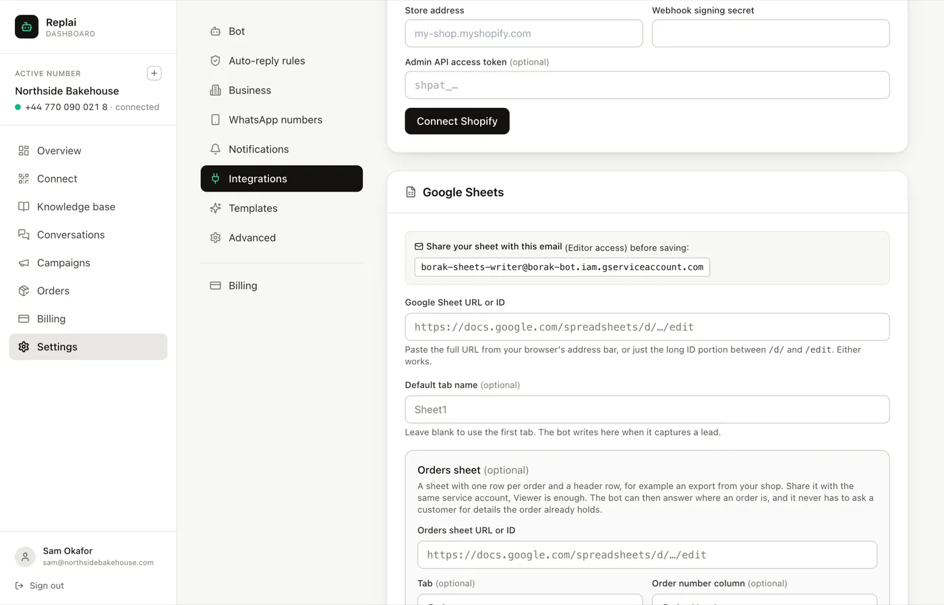
Task: Focus the Admin API access token field
Action: (x=647, y=85)
